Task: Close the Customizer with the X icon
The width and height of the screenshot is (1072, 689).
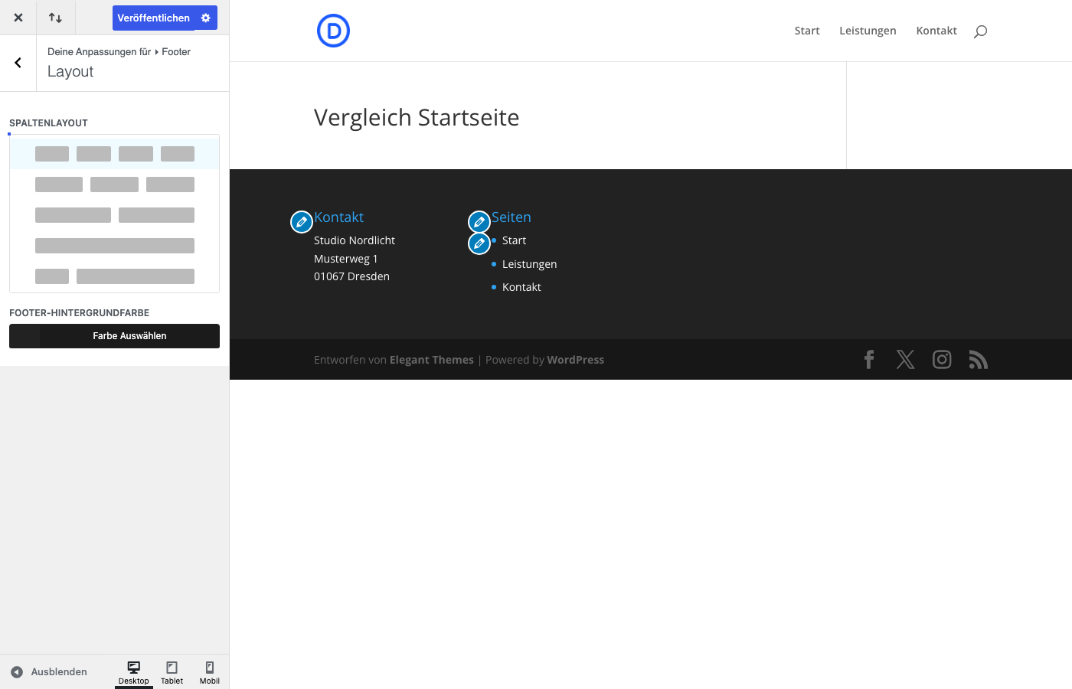Action: [18, 18]
